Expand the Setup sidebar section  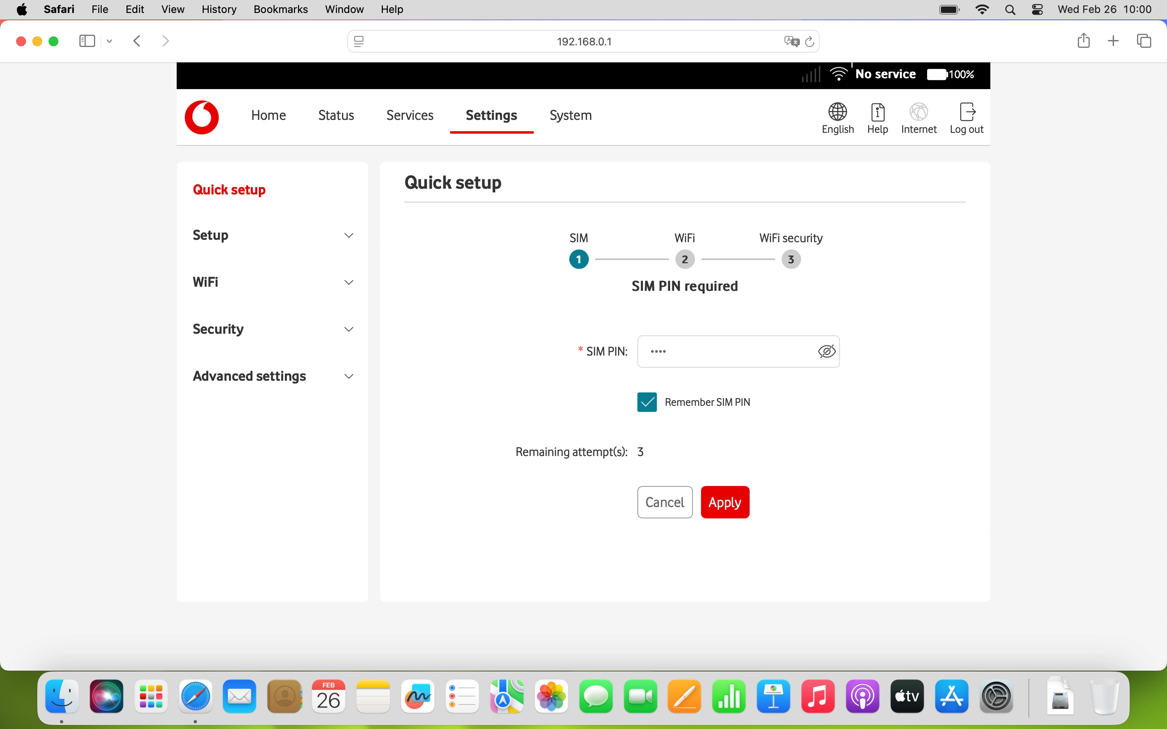coord(273,235)
